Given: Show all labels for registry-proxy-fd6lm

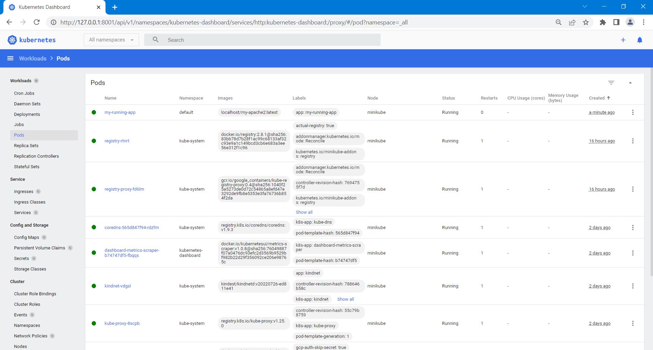Looking at the screenshot, I should (304, 212).
